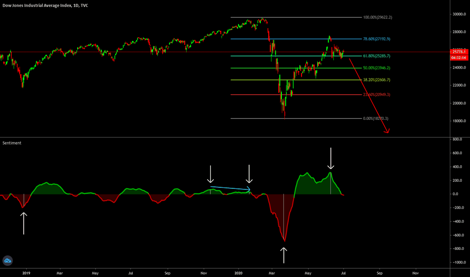Click the 2020 label on the time axis
The width and height of the screenshot is (470, 277).
coord(239,273)
